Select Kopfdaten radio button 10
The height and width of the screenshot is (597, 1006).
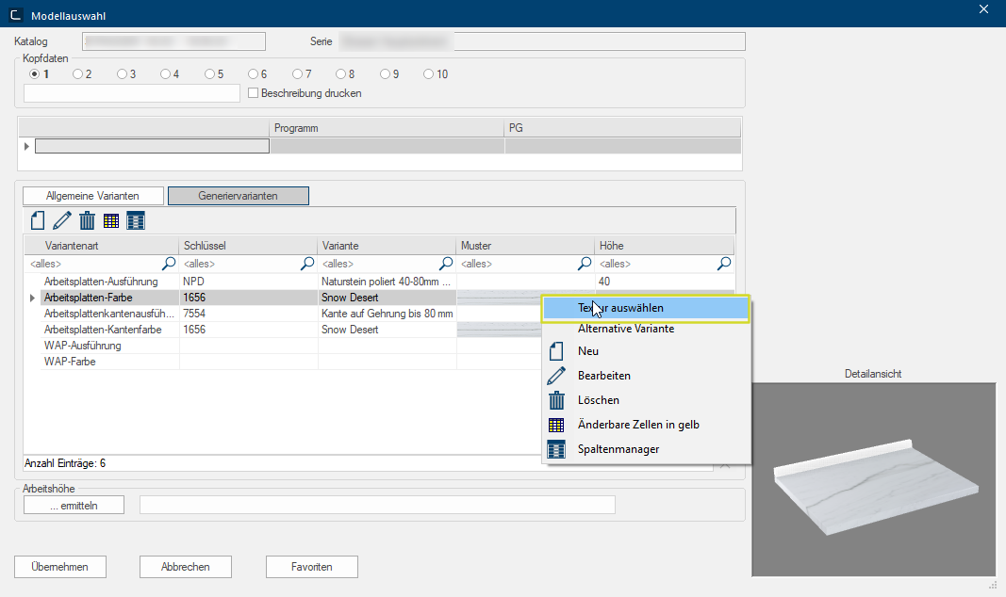(429, 74)
